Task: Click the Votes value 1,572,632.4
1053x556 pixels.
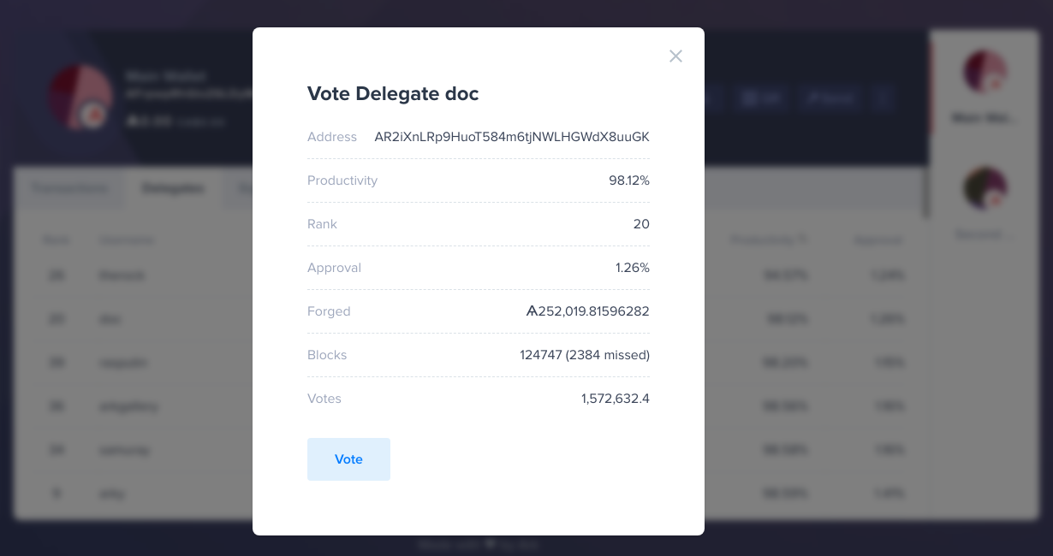Action: coord(616,399)
